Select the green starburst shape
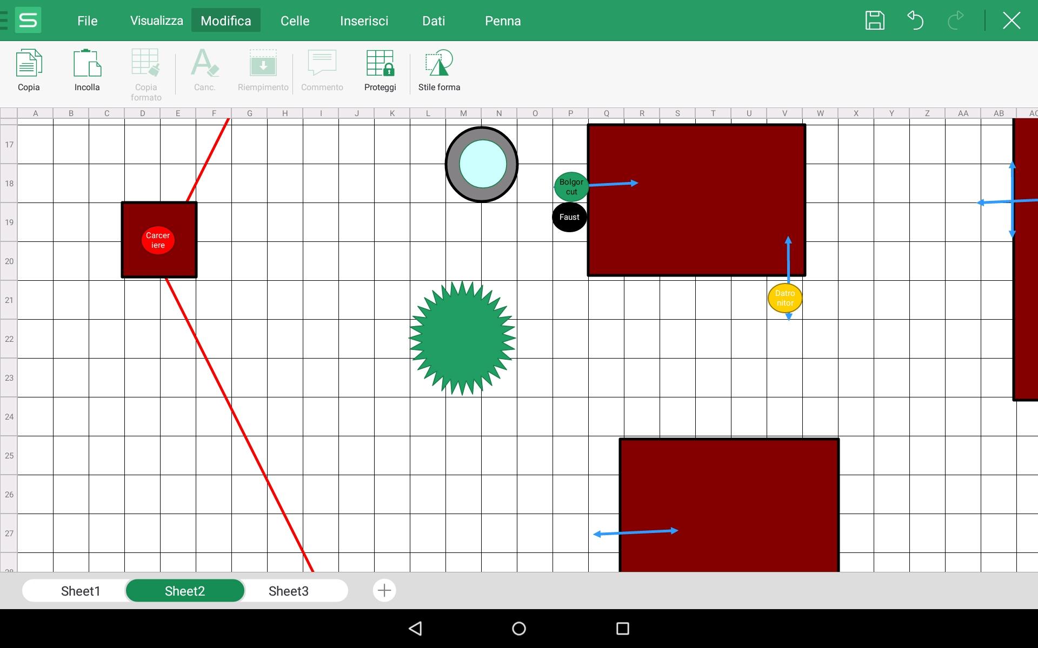Viewport: 1038px width, 648px height. point(462,338)
